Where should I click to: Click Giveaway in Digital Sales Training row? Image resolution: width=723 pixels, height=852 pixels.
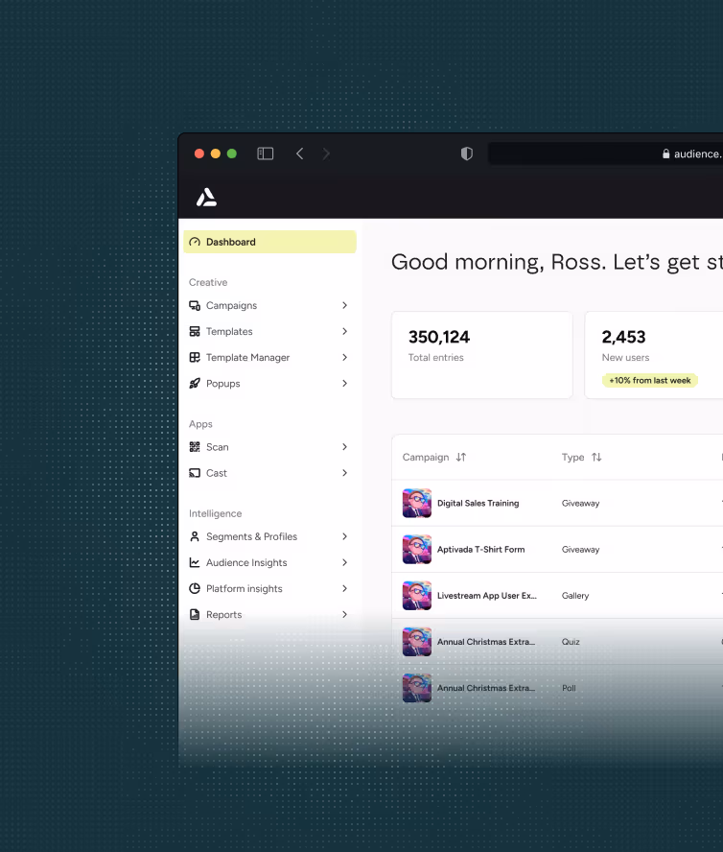tap(581, 503)
